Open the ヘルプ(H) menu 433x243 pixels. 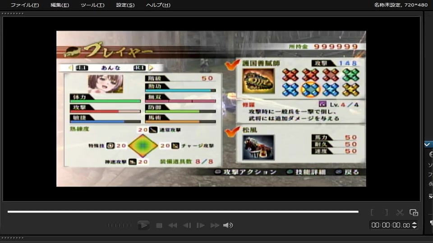(158, 5)
